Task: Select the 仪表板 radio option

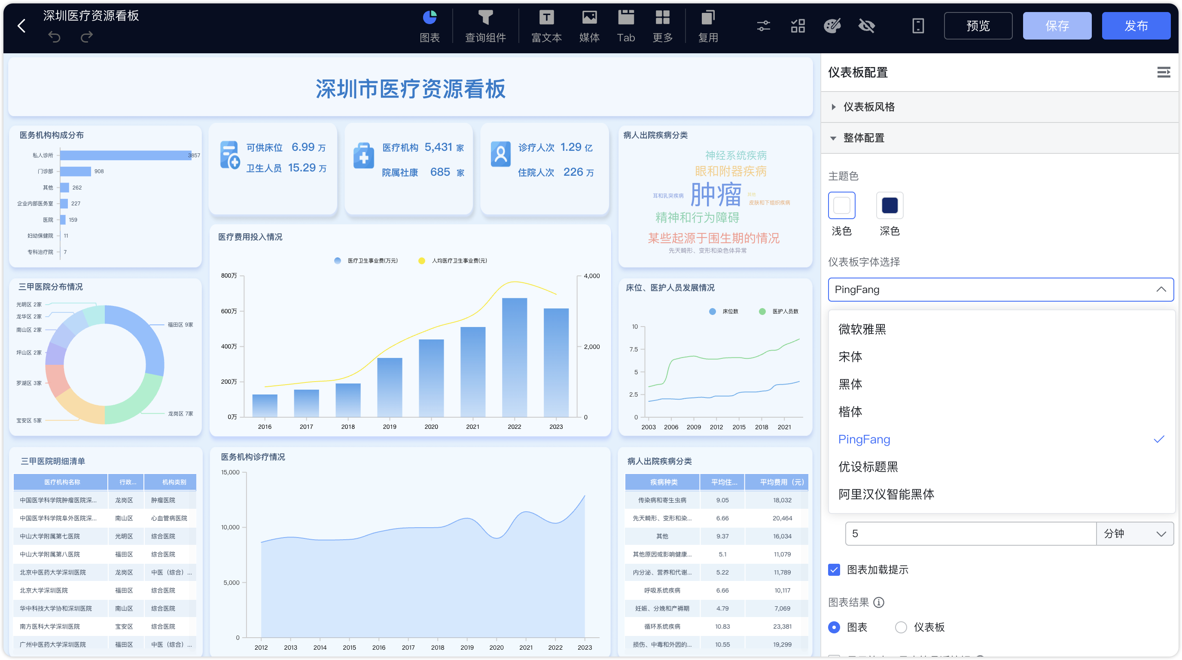Action: coord(901,627)
